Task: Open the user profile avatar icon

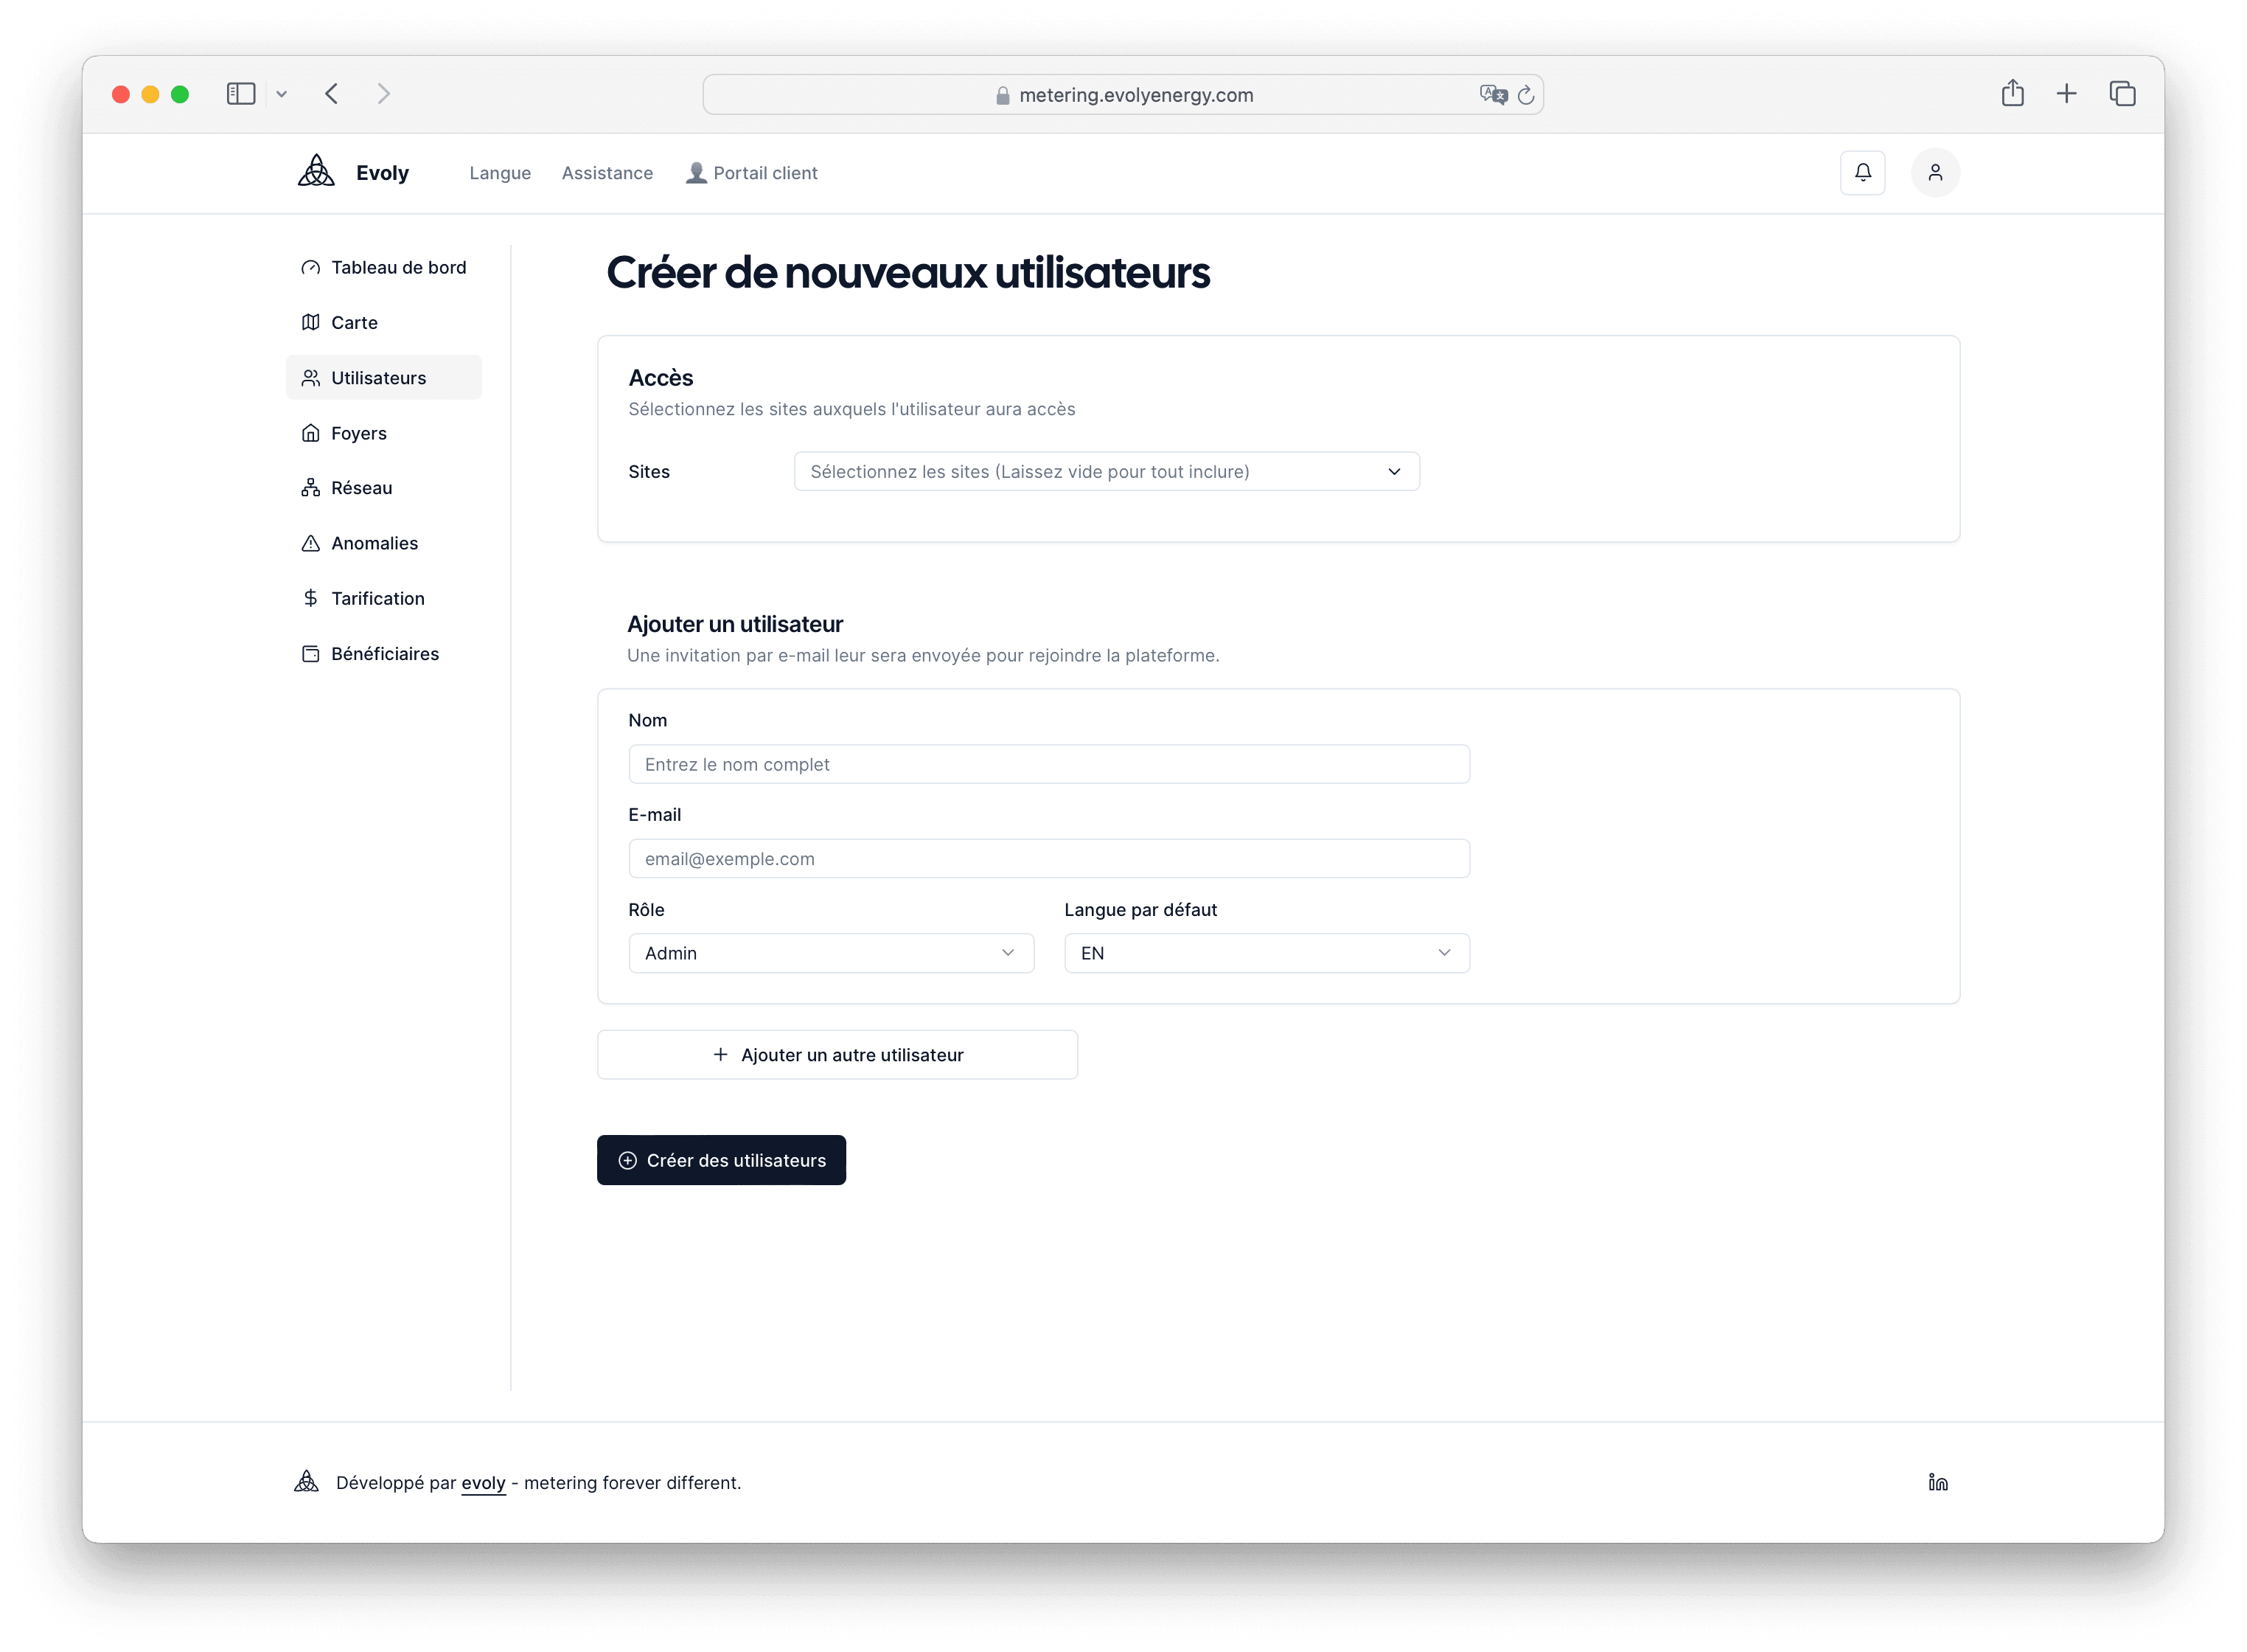Action: pyautogui.click(x=1935, y=173)
